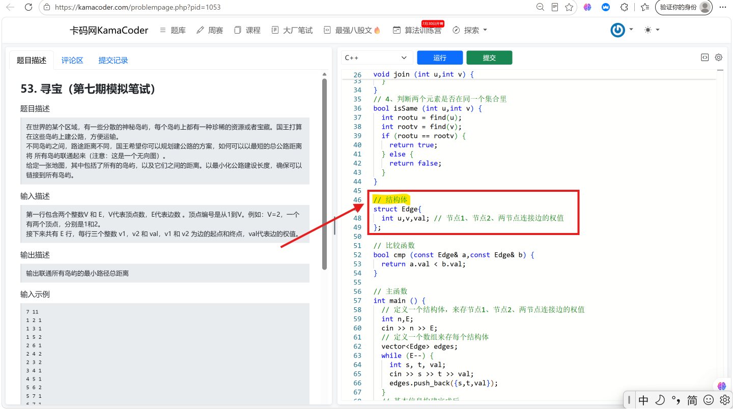
Task: Open the blue crown extension icon
Action: [x=606, y=7]
